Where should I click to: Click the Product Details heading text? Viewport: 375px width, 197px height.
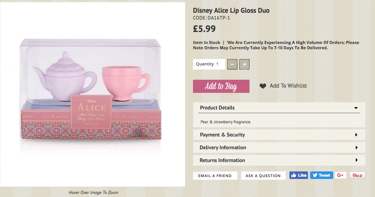tap(217, 108)
